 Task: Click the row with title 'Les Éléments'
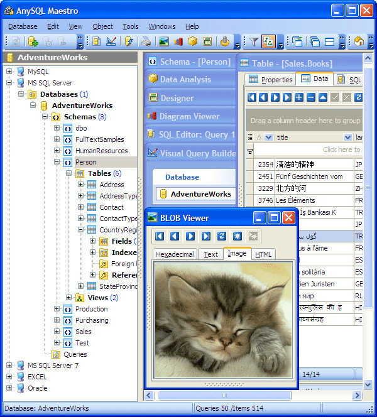point(305,200)
